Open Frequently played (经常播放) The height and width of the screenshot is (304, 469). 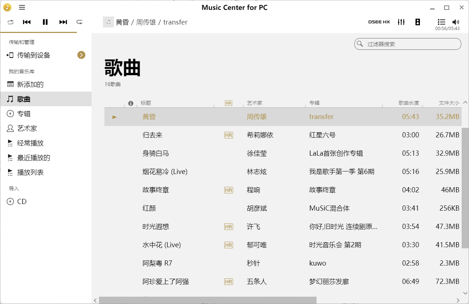point(46,143)
